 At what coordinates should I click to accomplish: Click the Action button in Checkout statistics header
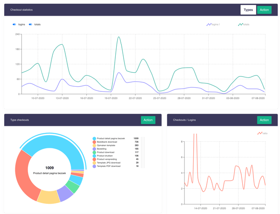click(x=264, y=10)
